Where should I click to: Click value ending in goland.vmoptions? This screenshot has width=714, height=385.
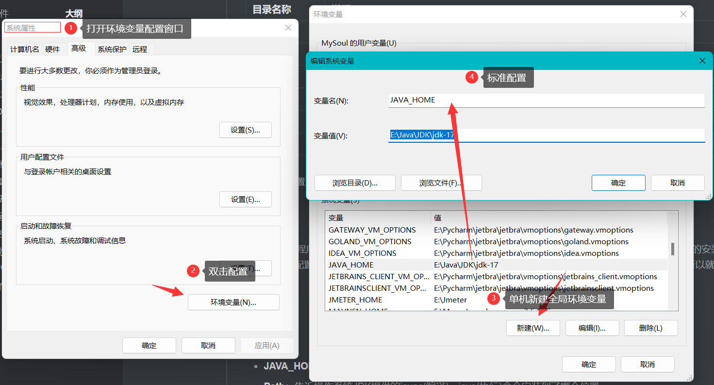coord(531,241)
